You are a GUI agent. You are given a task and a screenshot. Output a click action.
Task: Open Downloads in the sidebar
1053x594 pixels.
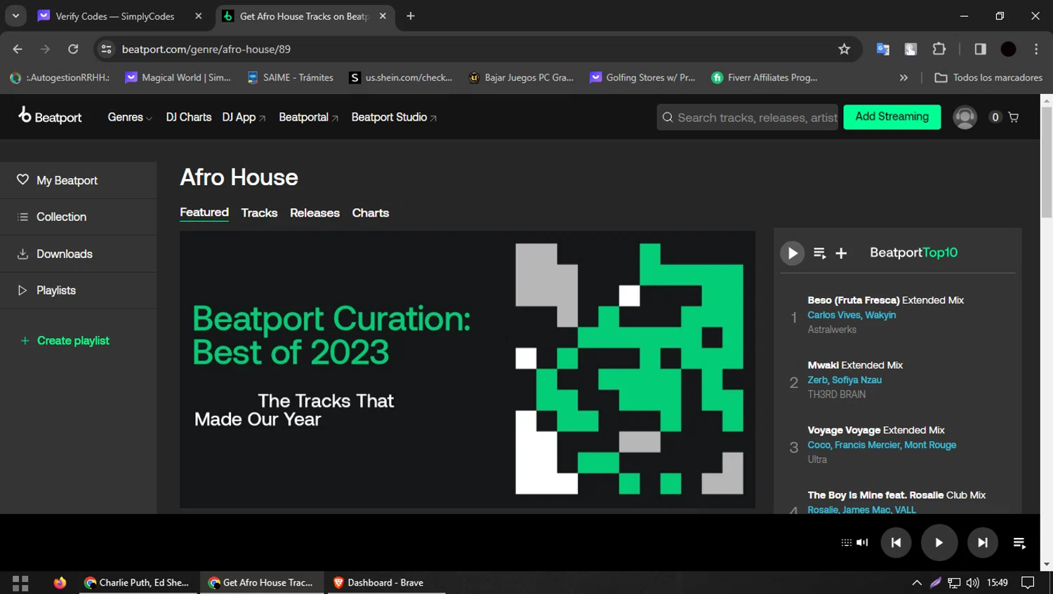click(x=79, y=254)
